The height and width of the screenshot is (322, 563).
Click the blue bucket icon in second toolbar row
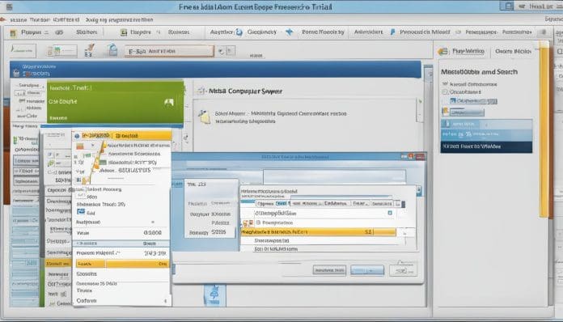pos(112,50)
